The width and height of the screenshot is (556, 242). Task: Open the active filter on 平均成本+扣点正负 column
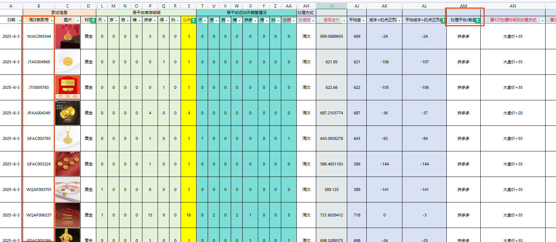tap(443, 21)
